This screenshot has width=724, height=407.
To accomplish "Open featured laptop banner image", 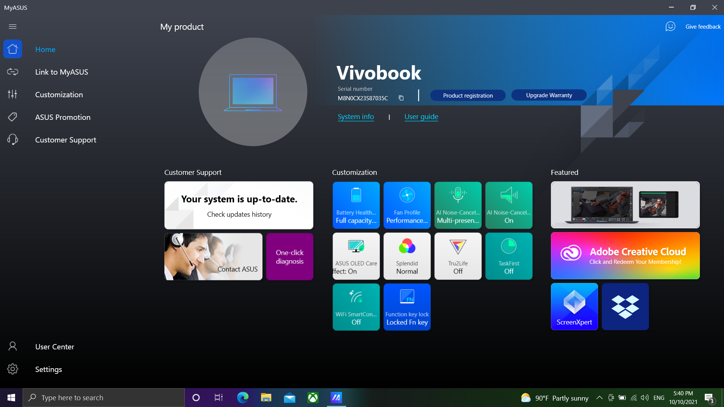I will tap(625, 205).
